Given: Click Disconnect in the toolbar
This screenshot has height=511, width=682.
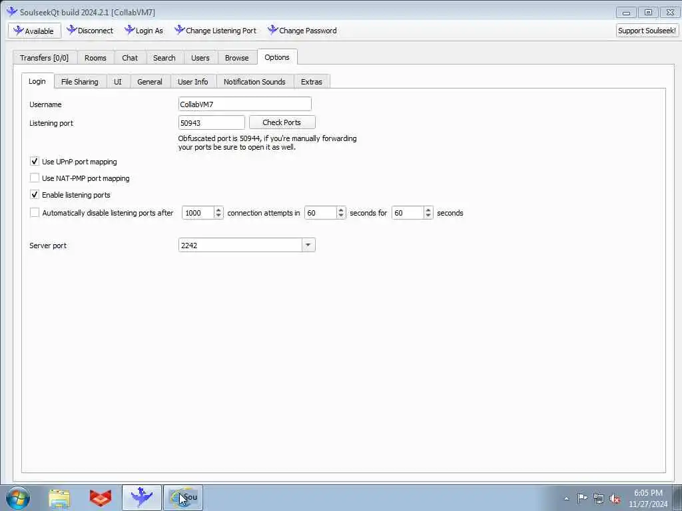Looking at the screenshot, I should click(90, 31).
